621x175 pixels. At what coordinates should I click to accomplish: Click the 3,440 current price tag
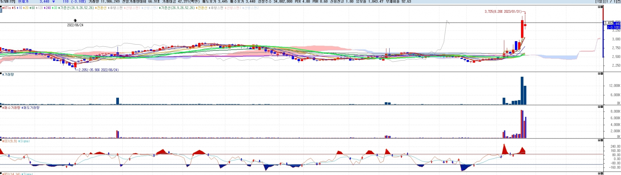pos(617,24)
